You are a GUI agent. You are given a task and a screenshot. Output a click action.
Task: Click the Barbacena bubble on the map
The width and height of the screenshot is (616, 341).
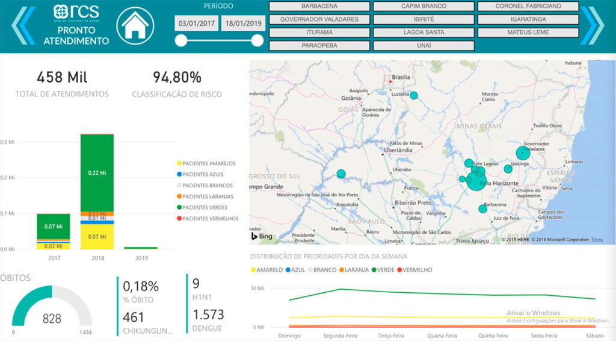(482, 208)
